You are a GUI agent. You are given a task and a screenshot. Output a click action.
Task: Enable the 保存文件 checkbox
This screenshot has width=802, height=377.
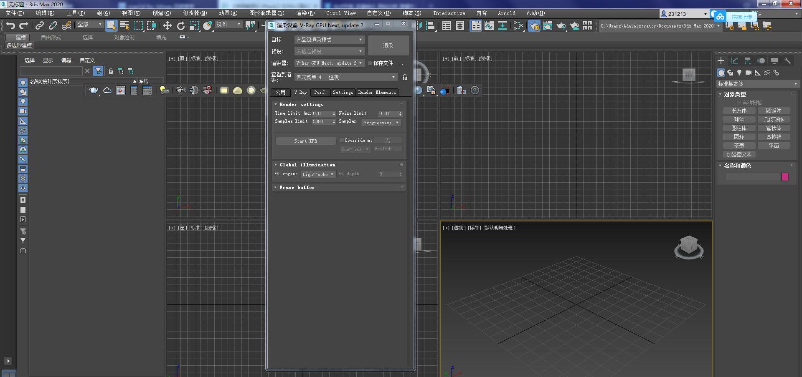coord(370,63)
